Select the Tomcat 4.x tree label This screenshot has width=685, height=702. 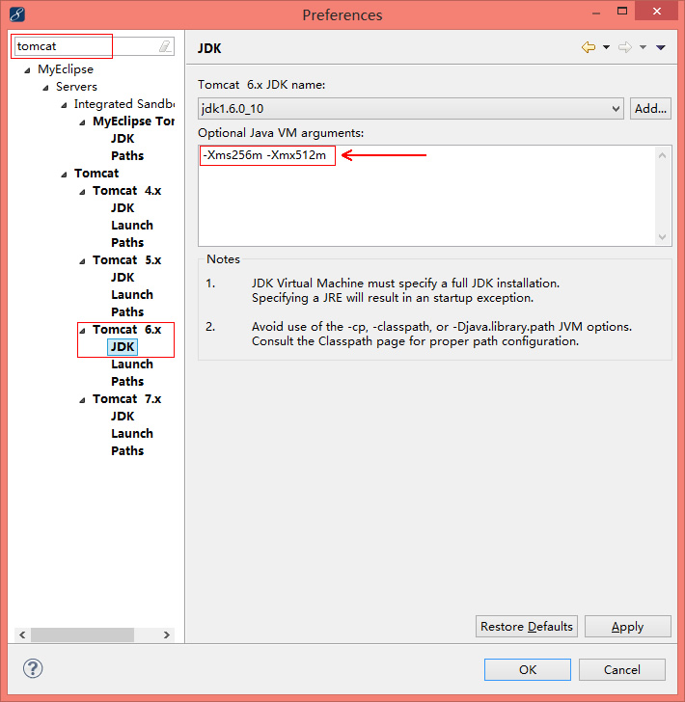[x=126, y=191]
